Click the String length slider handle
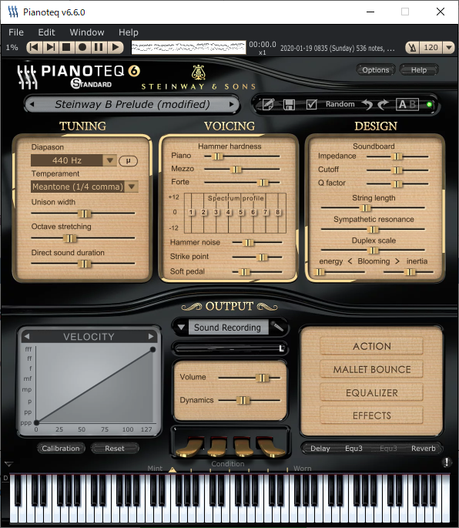This screenshot has width=459, height=528. [366, 208]
